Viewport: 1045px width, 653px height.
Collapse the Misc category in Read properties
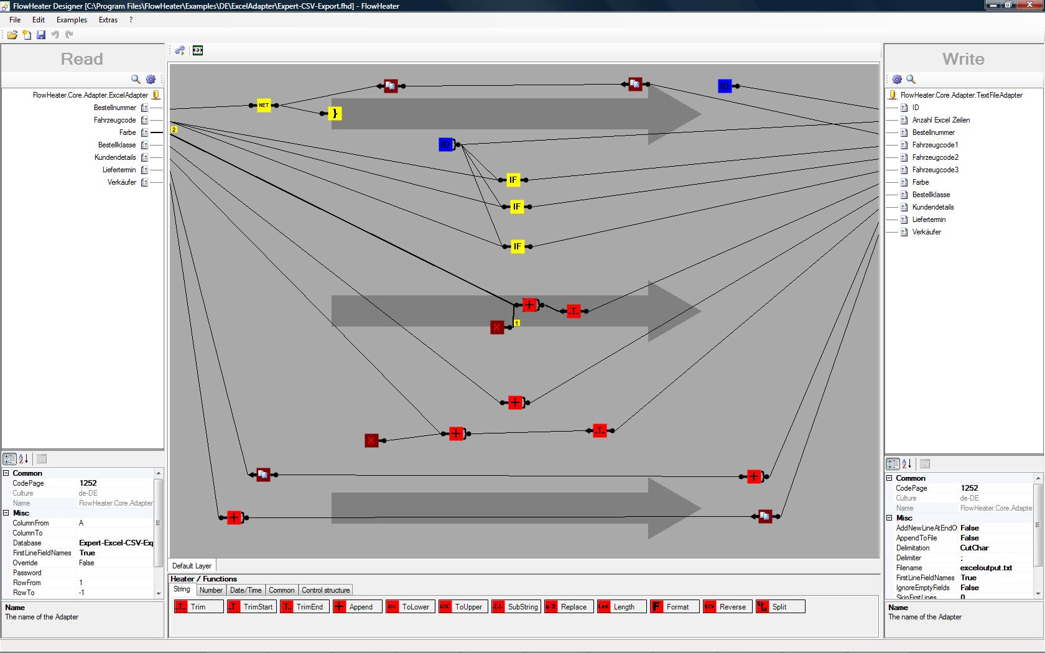(x=6, y=513)
